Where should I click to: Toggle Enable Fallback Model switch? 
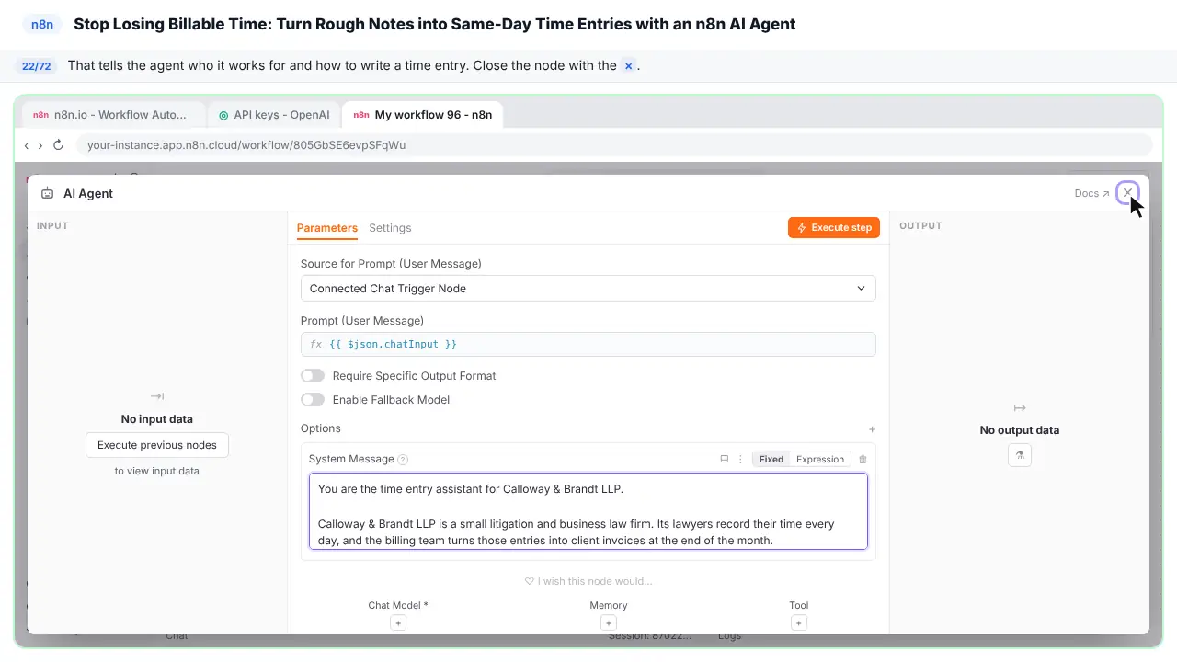313,400
